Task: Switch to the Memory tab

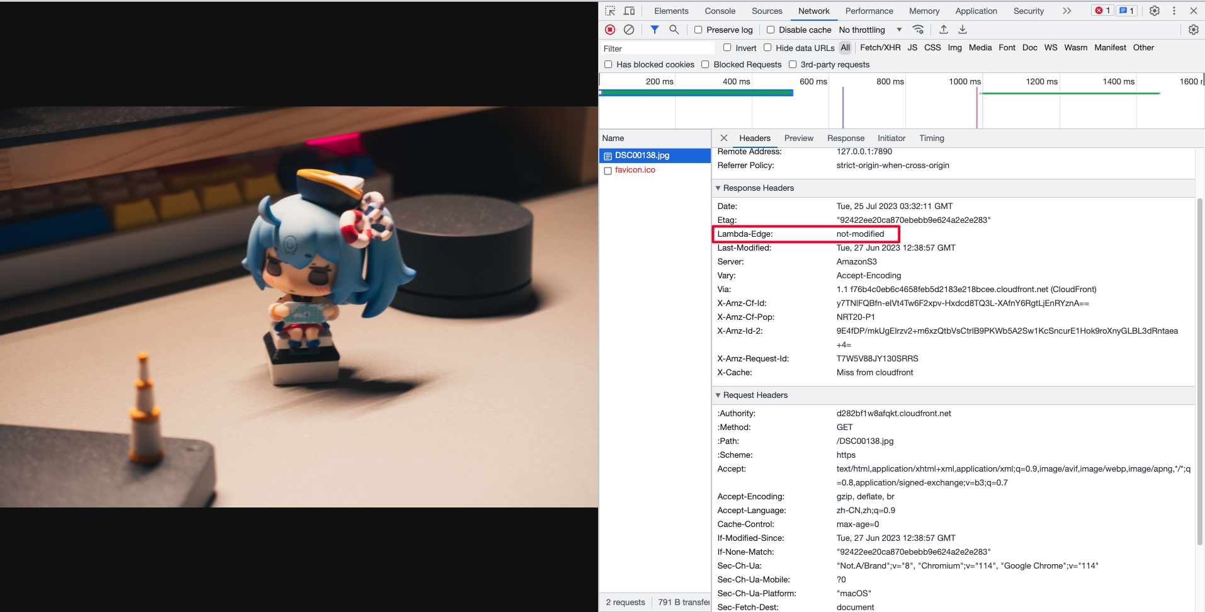Action: pos(924,11)
